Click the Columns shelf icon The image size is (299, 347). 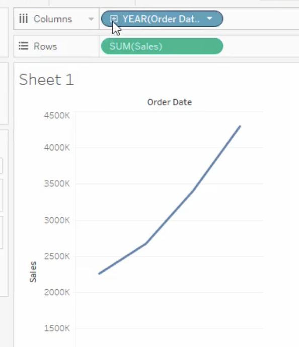(24, 19)
